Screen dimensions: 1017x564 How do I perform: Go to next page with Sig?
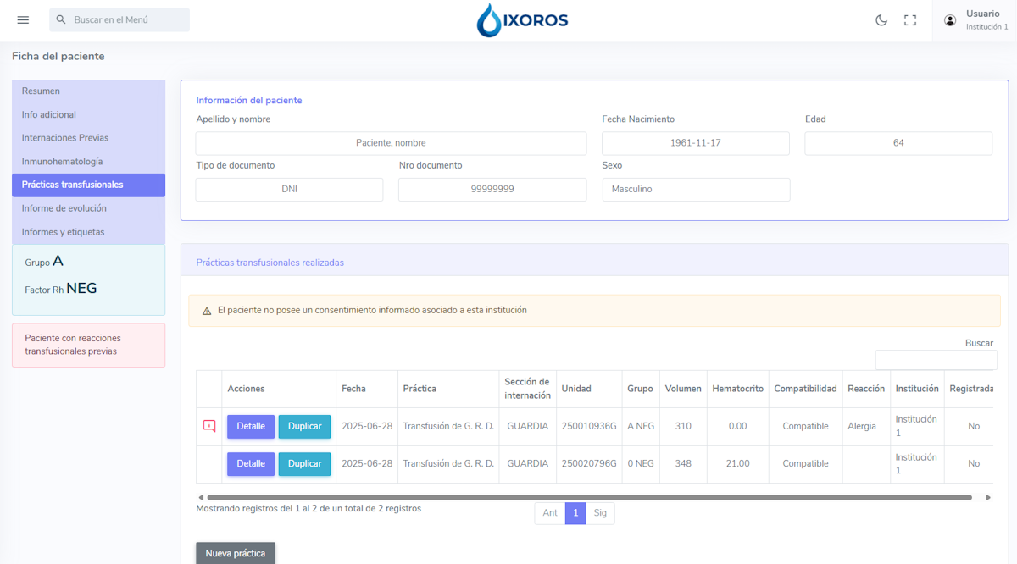600,513
